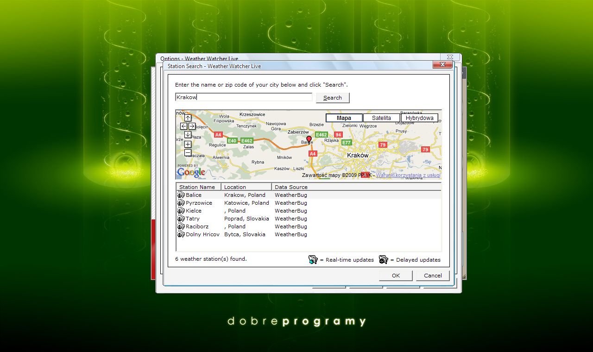Pan the map down with the arrow
This screenshot has width=593, height=352.
point(188,134)
